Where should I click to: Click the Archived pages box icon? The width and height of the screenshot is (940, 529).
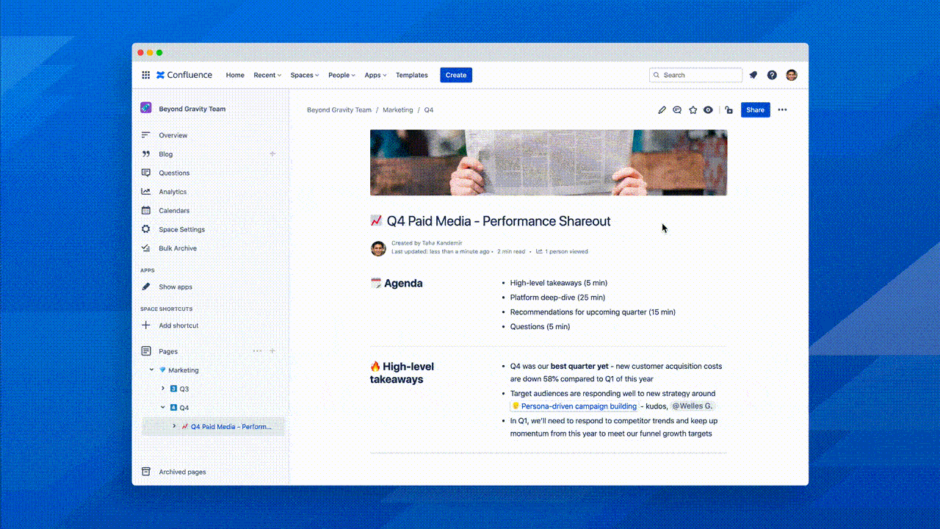pyautogui.click(x=145, y=472)
